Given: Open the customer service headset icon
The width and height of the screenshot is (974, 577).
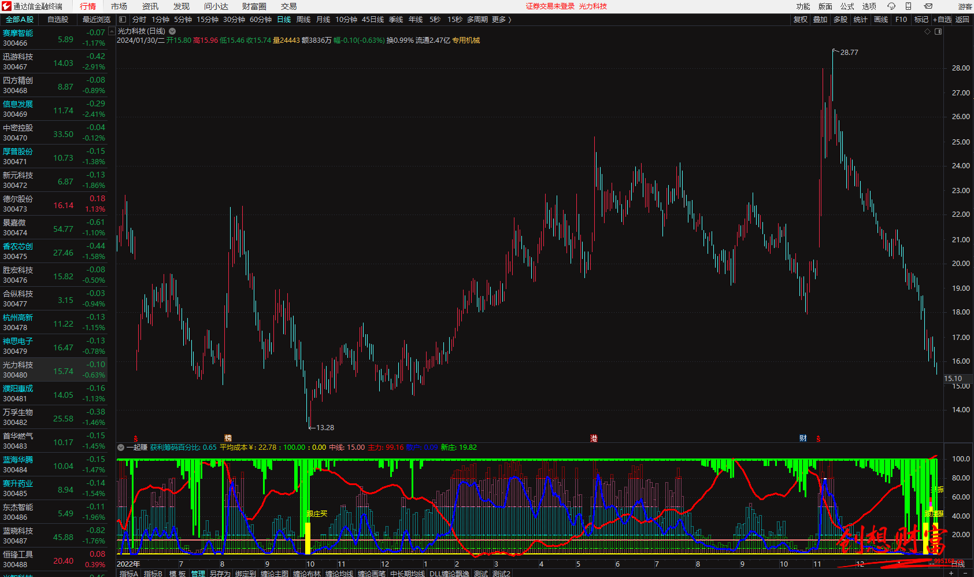Looking at the screenshot, I should coord(891,6).
